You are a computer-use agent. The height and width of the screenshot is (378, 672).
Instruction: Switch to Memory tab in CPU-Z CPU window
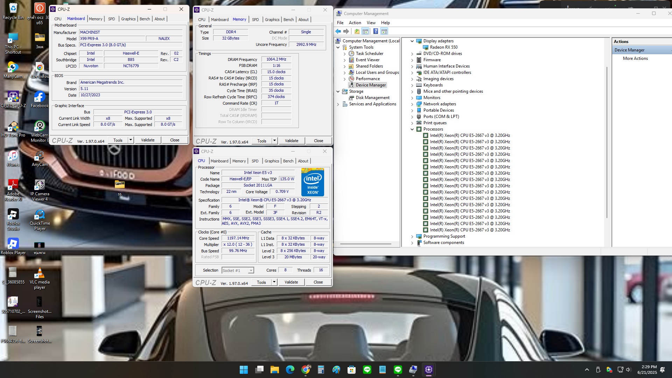[x=239, y=161]
